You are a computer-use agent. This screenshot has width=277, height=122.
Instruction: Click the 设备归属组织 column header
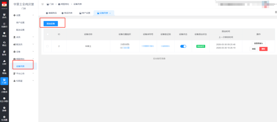pos(124,34)
